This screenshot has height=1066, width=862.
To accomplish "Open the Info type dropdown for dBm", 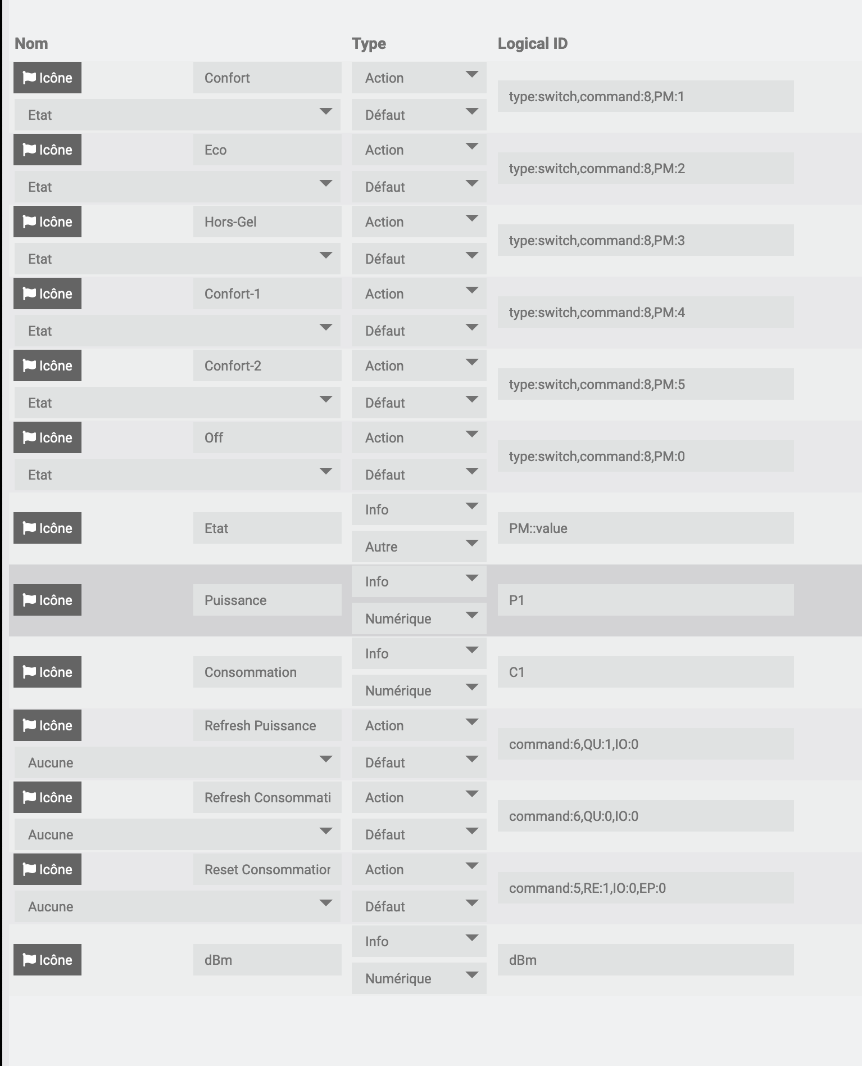I will click(x=419, y=941).
